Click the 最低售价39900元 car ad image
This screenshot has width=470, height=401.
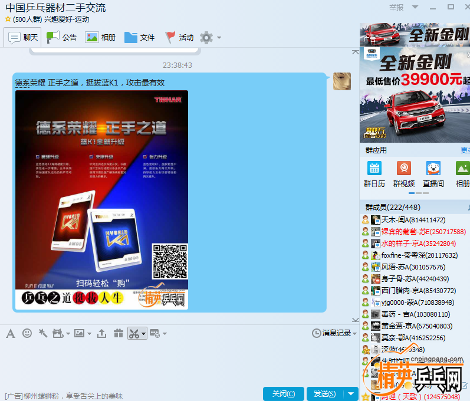coord(415,95)
